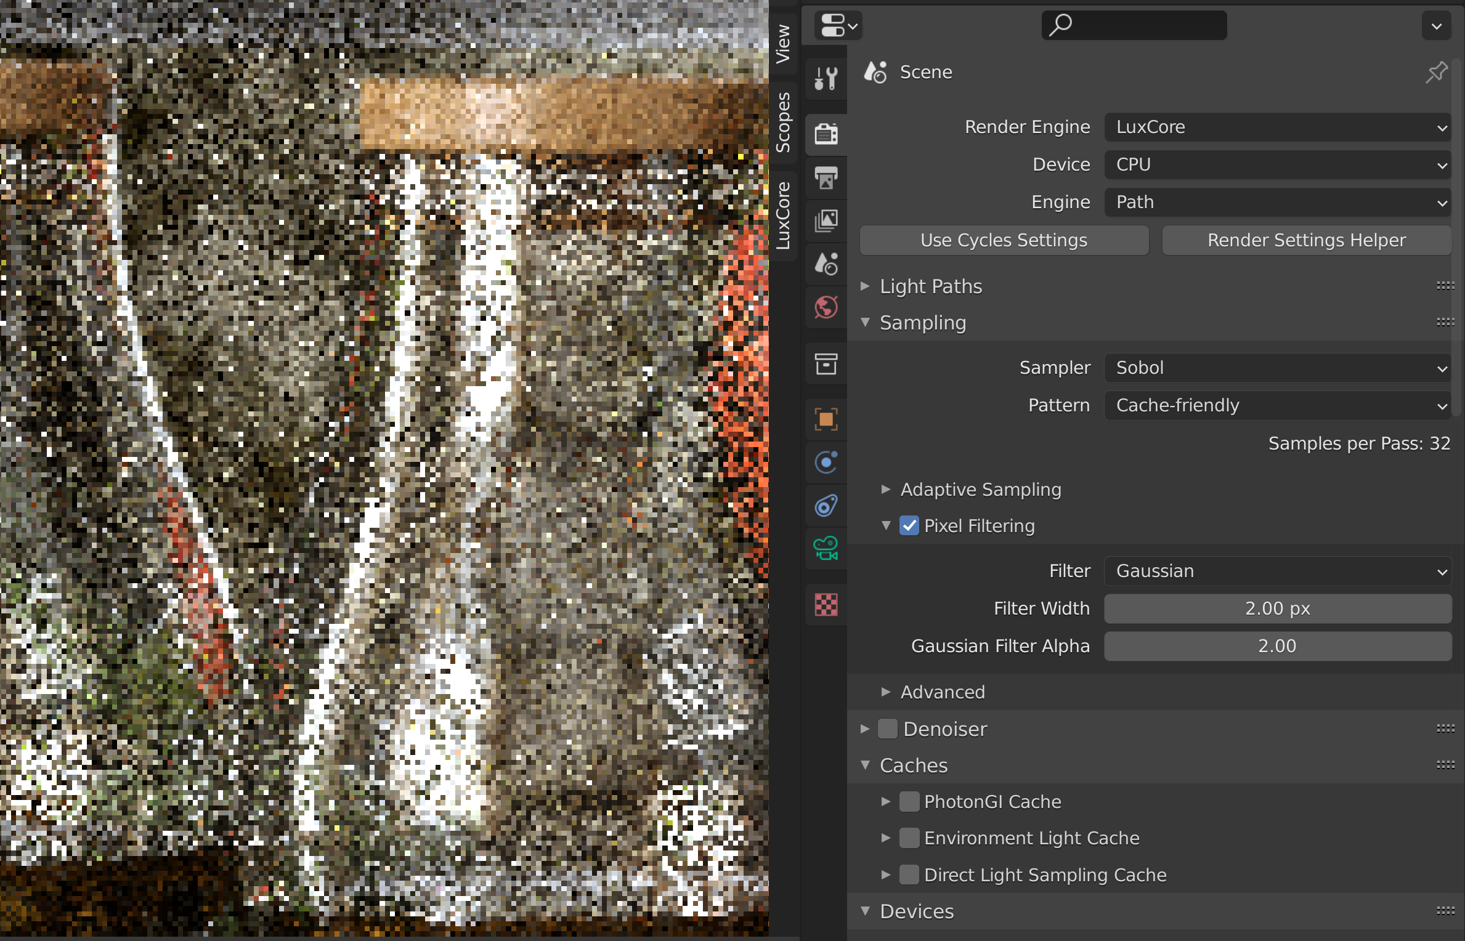
Task: Open the Tool properties tab
Action: (x=826, y=78)
